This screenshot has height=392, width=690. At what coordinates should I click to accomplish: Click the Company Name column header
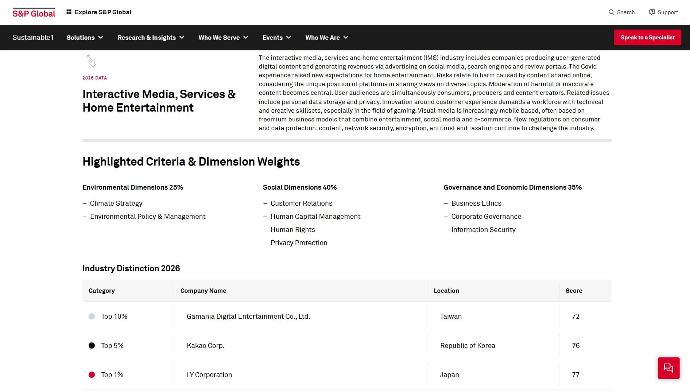[203, 291]
